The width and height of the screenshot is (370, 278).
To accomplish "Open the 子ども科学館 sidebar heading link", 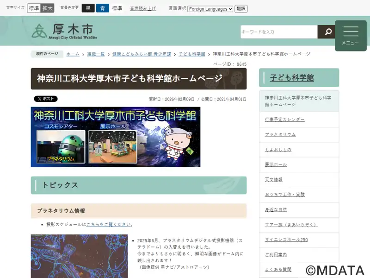I will click(x=292, y=78).
